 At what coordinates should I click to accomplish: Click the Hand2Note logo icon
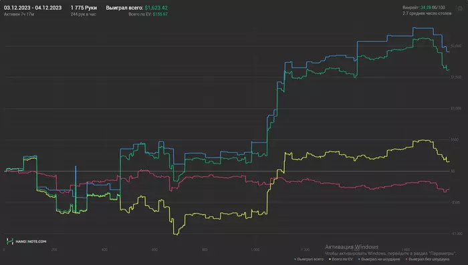coord(10,241)
